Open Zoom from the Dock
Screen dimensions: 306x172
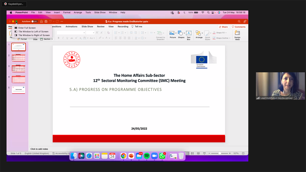click(154, 156)
